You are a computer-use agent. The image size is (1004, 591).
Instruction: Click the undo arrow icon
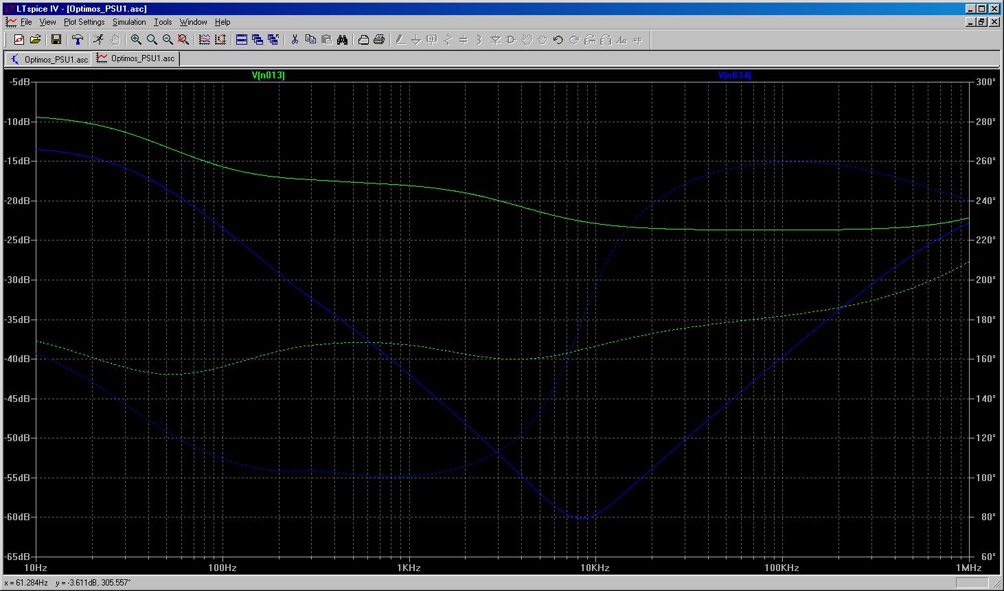pyautogui.click(x=558, y=40)
